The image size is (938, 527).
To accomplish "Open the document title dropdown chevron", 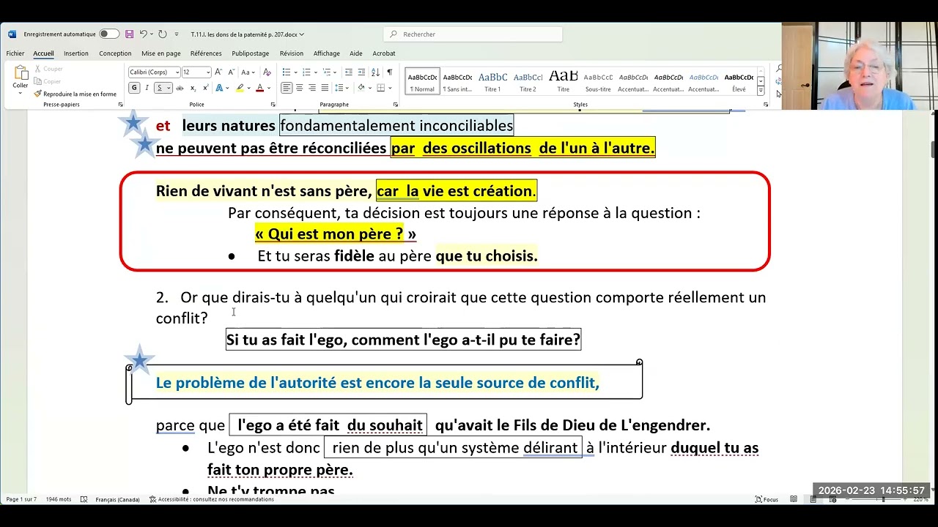I will [x=302, y=34].
